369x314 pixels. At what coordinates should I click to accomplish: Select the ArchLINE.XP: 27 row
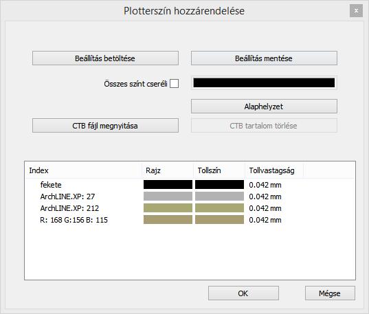click(x=190, y=197)
